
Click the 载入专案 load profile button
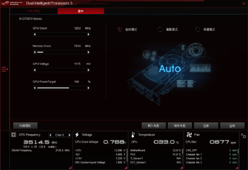tap(154, 126)
